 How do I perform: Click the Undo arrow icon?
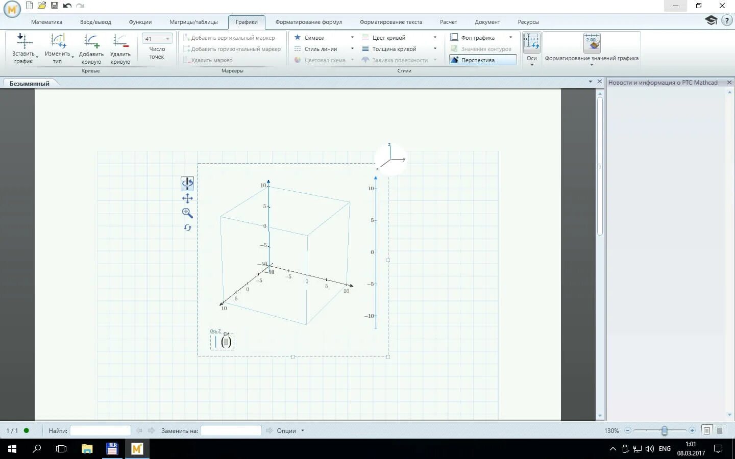67,6
